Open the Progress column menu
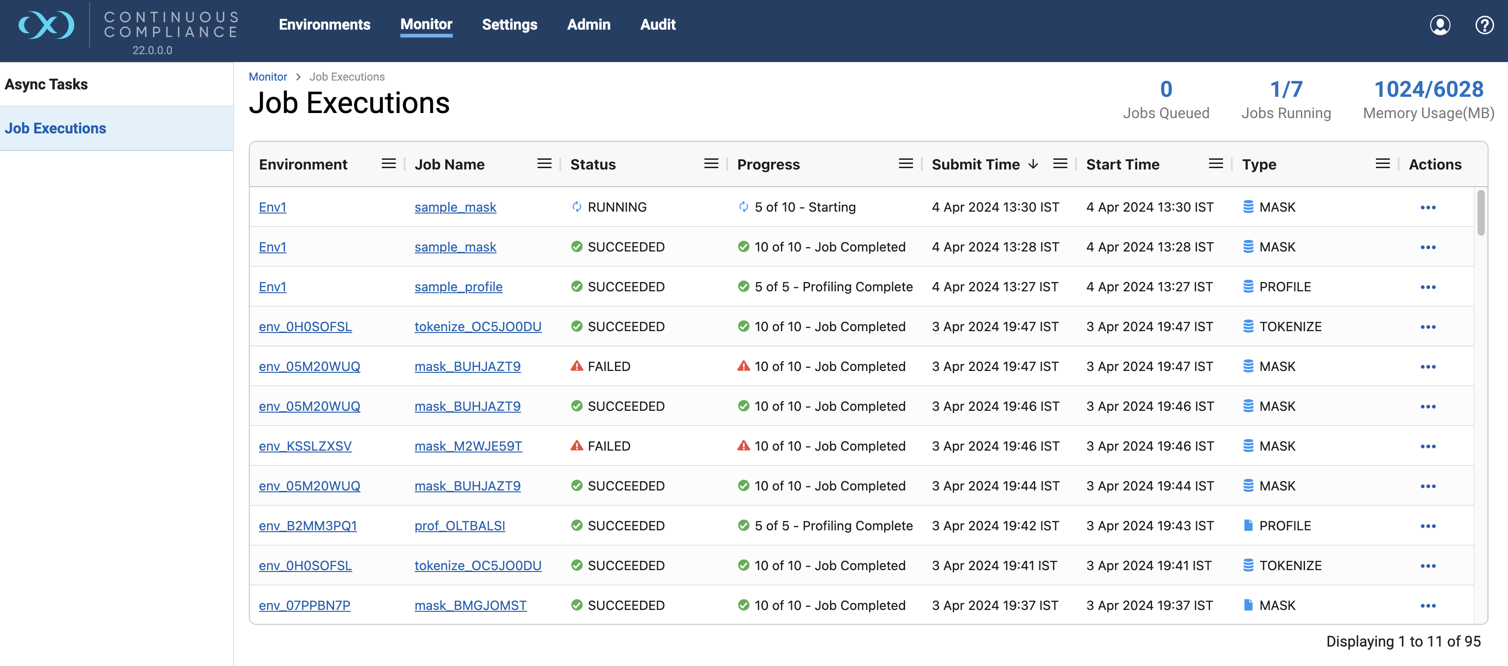The width and height of the screenshot is (1508, 666). tap(905, 164)
